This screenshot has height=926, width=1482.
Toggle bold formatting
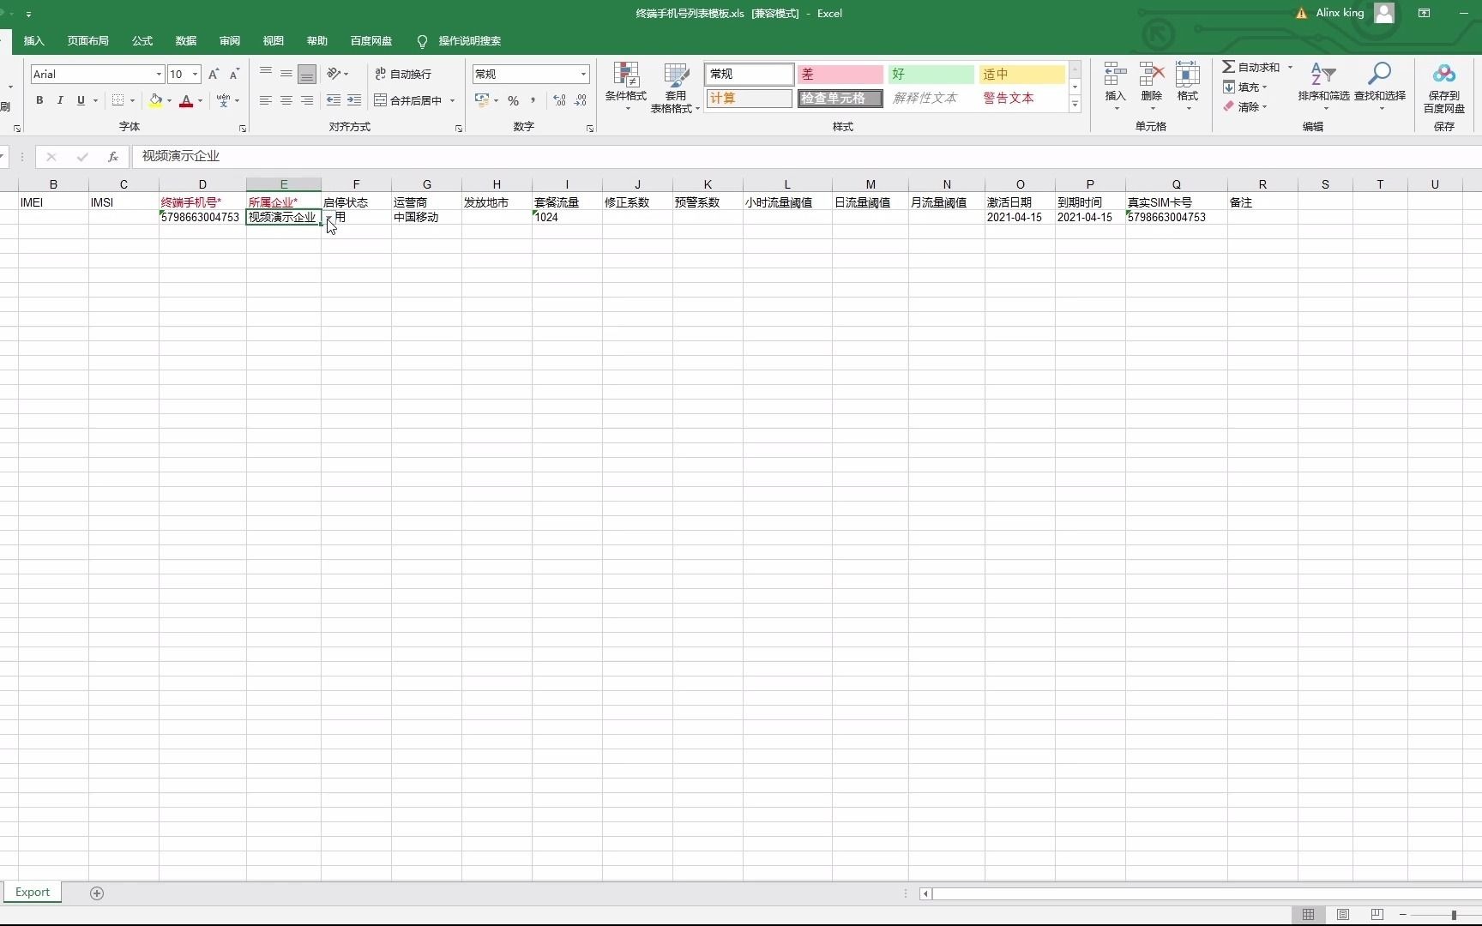[39, 100]
